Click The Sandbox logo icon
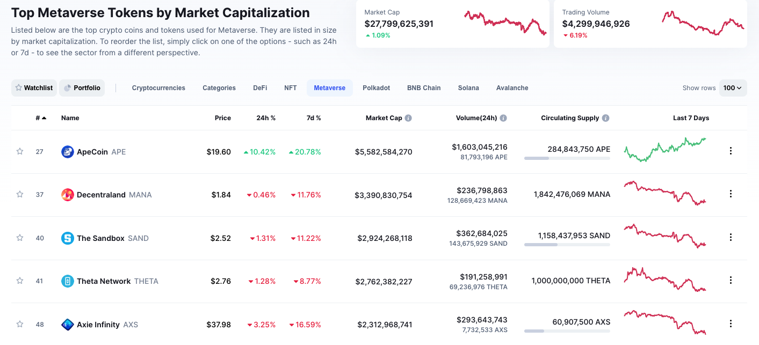Image resolution: width=759 pixels, height=345 pixels. coord(67,238)
